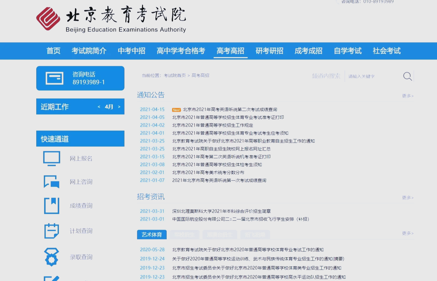Open 2020年普通高等学校体育类专业招生工作的通知

click(x=256, y=268)
